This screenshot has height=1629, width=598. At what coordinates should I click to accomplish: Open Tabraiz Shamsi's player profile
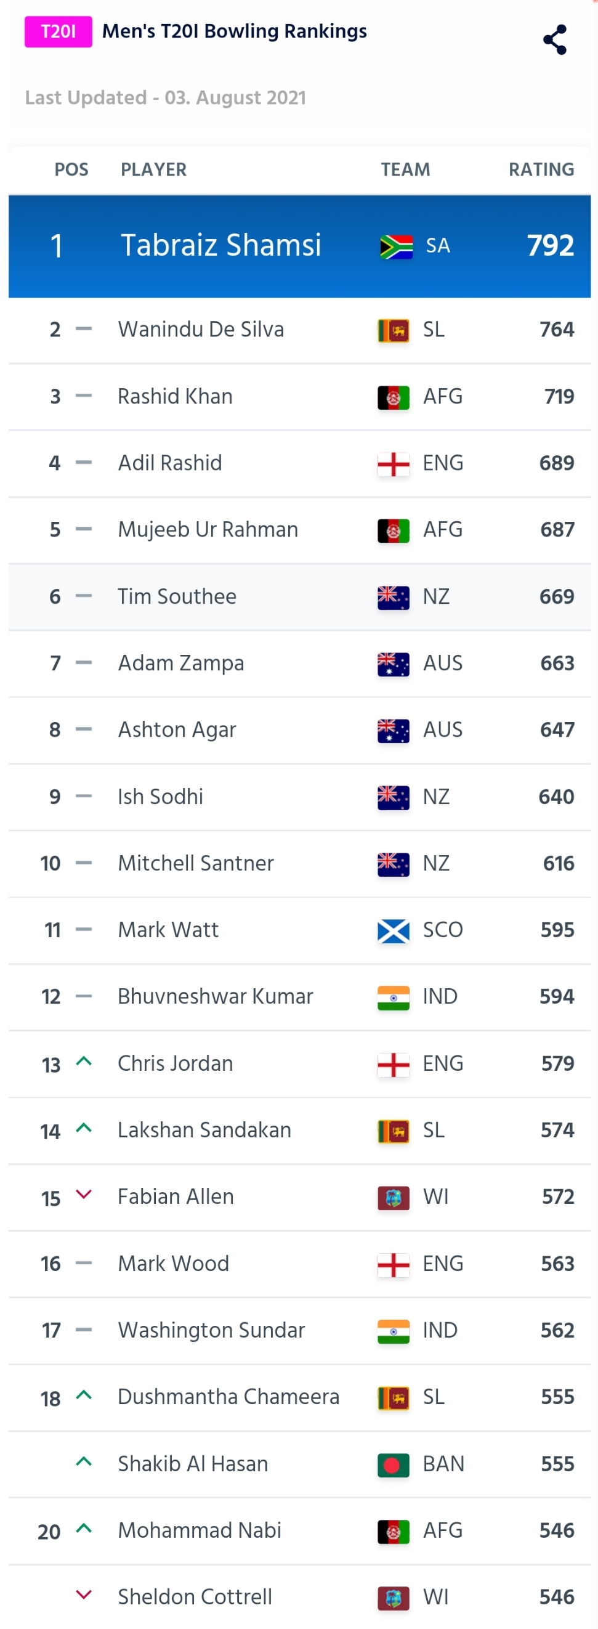(x=220, y=245)
